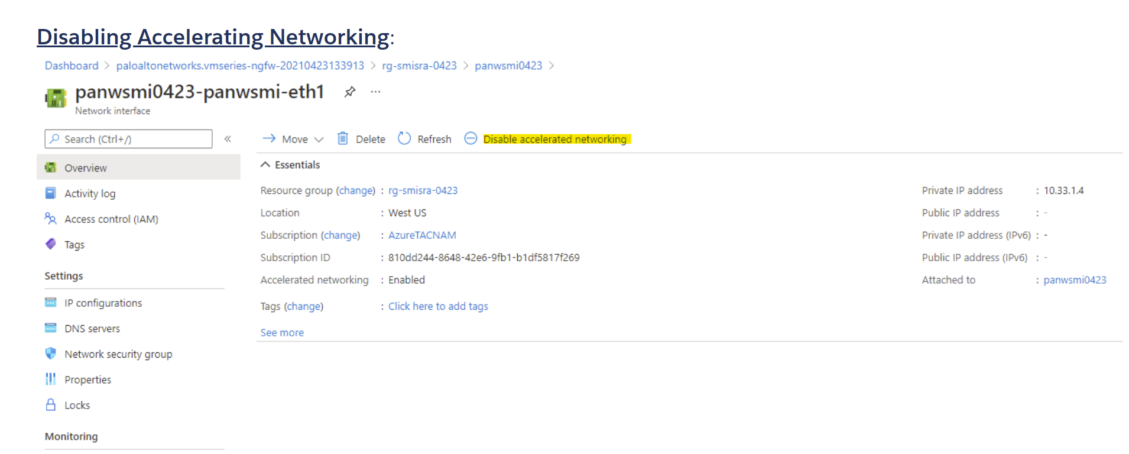This screenshot has height=454, width=1129.
Task: Click change link for Subscription
Action: tap(340, 235)
